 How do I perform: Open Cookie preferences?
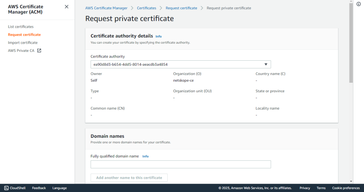point(346,188)
